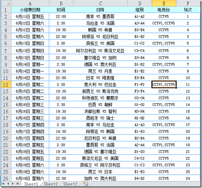Viewport: 202px width, 188px height.
Task: Select column B header
Action: pyautogui.click(x=61, y=3)
